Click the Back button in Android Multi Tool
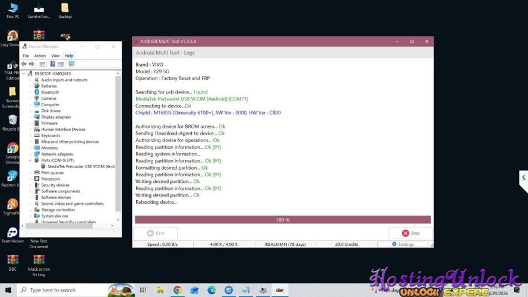Image resolution: width=528 pixels, height=297 pixels. pos(156,233)
